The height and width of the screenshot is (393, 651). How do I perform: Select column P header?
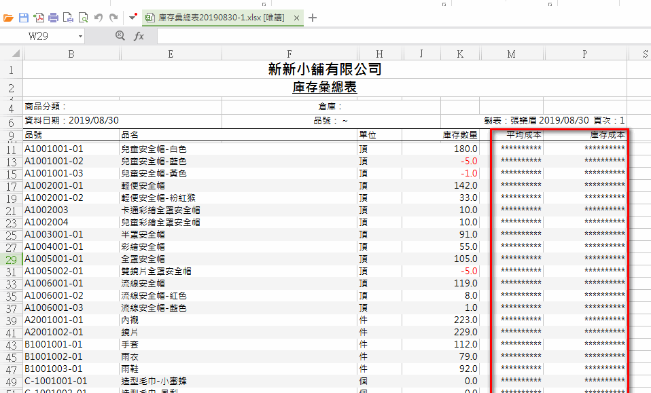[x=585, y=54]
